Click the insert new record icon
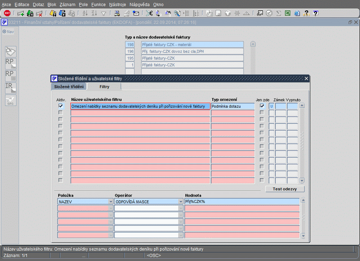The height and width of the screenshot is (261, 360). point(21,13)
